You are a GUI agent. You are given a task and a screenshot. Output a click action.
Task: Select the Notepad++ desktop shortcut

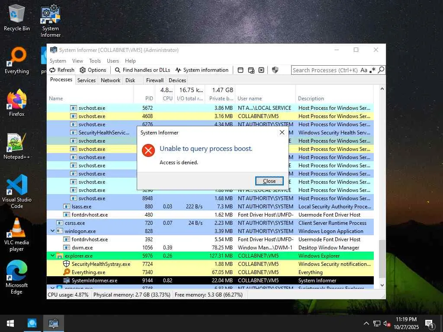17,146
